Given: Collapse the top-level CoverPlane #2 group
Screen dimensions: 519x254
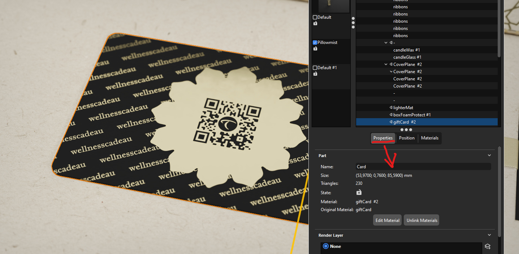Looking at the screenshot, I should tap(386, 64).
